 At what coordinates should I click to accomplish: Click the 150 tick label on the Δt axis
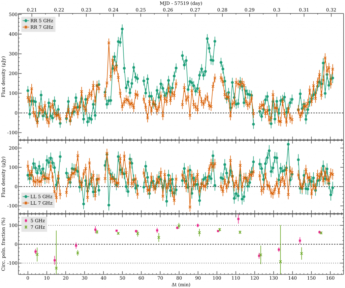click(312, 278)
